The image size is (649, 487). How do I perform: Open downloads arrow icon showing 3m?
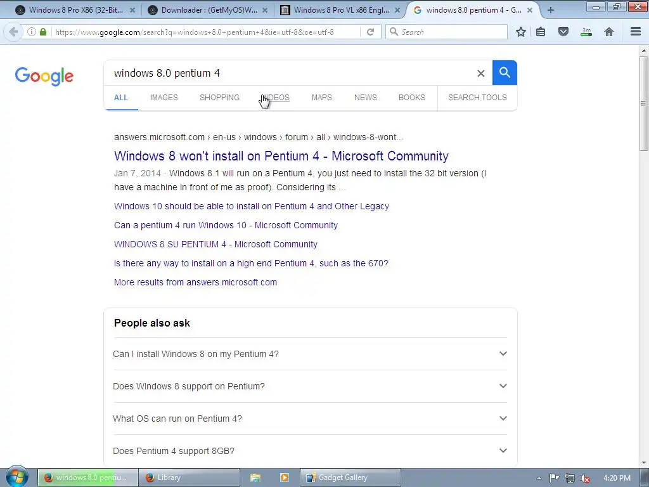pos(586,32)
